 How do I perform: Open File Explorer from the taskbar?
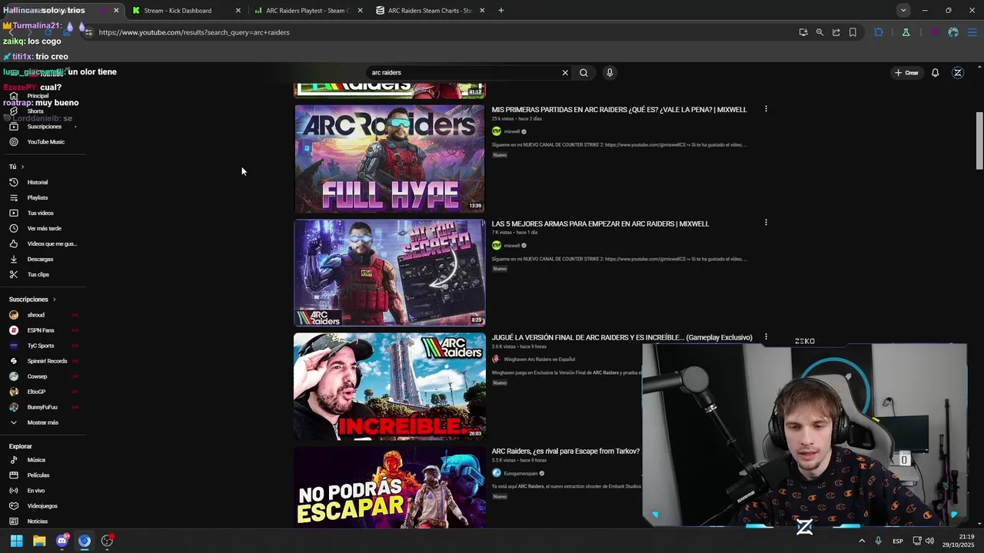39,541
